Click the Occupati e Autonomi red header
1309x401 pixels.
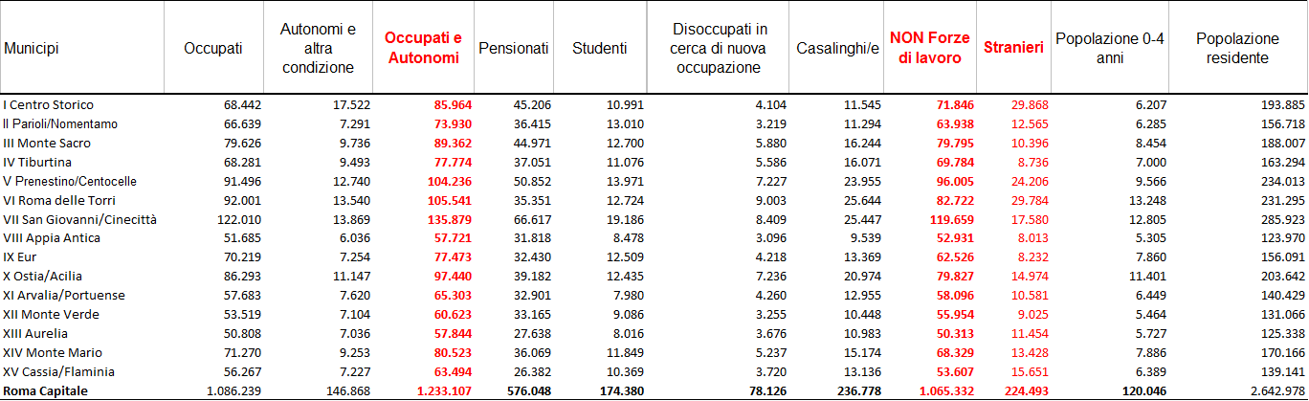[422, 48]
